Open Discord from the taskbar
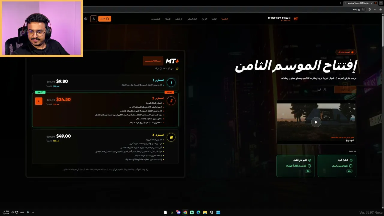Image resolution: width=384 pixels, height=216 pixels. [x=178, y=212]
